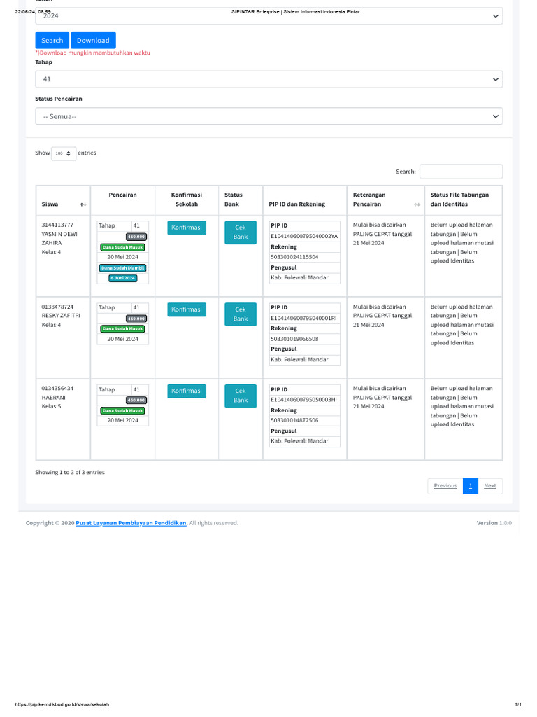
Task: Focus the table Search input field
Action: click(x=461, y=172)
